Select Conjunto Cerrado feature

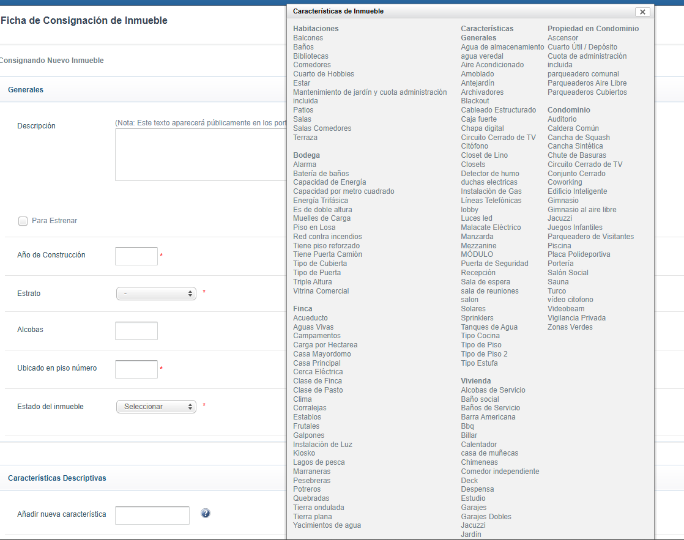tap(576, 174)
